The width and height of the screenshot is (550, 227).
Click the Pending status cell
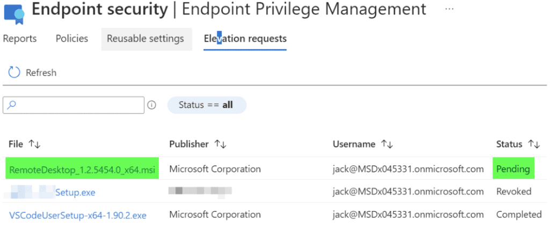(513, 169)
